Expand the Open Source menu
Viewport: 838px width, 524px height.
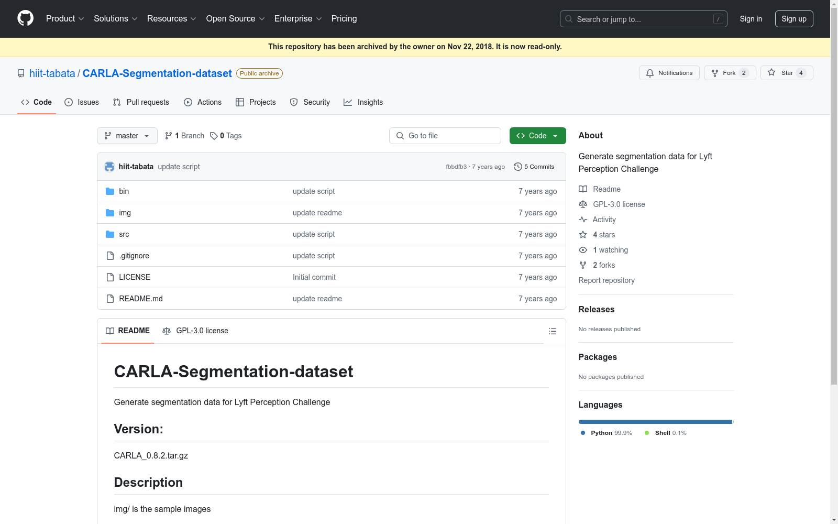click(x=236, y=19)
